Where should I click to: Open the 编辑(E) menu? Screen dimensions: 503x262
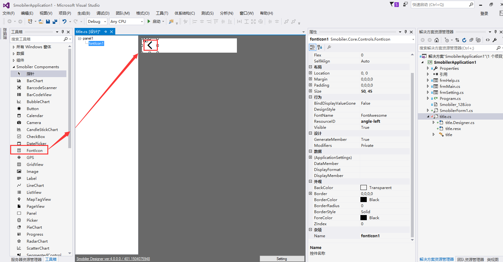27,13
